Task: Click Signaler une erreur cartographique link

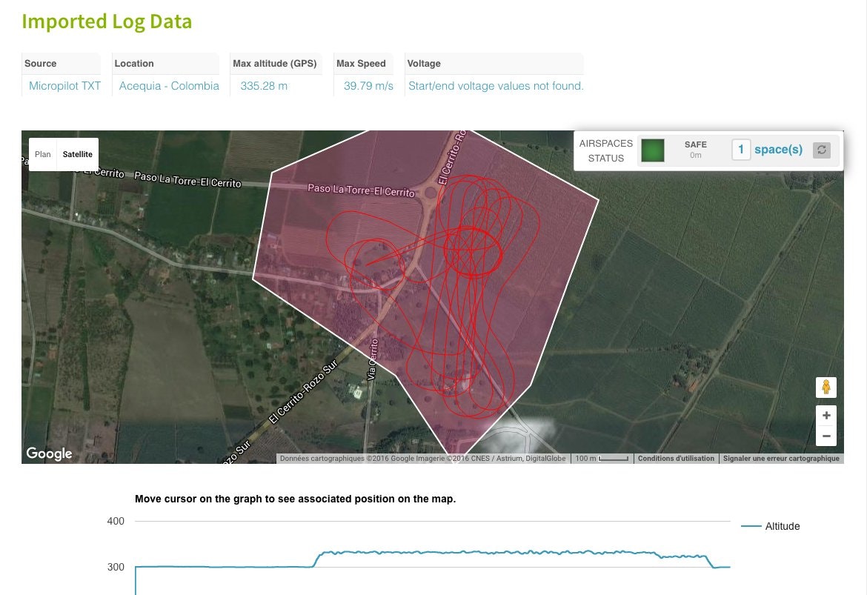Action: 781,459
